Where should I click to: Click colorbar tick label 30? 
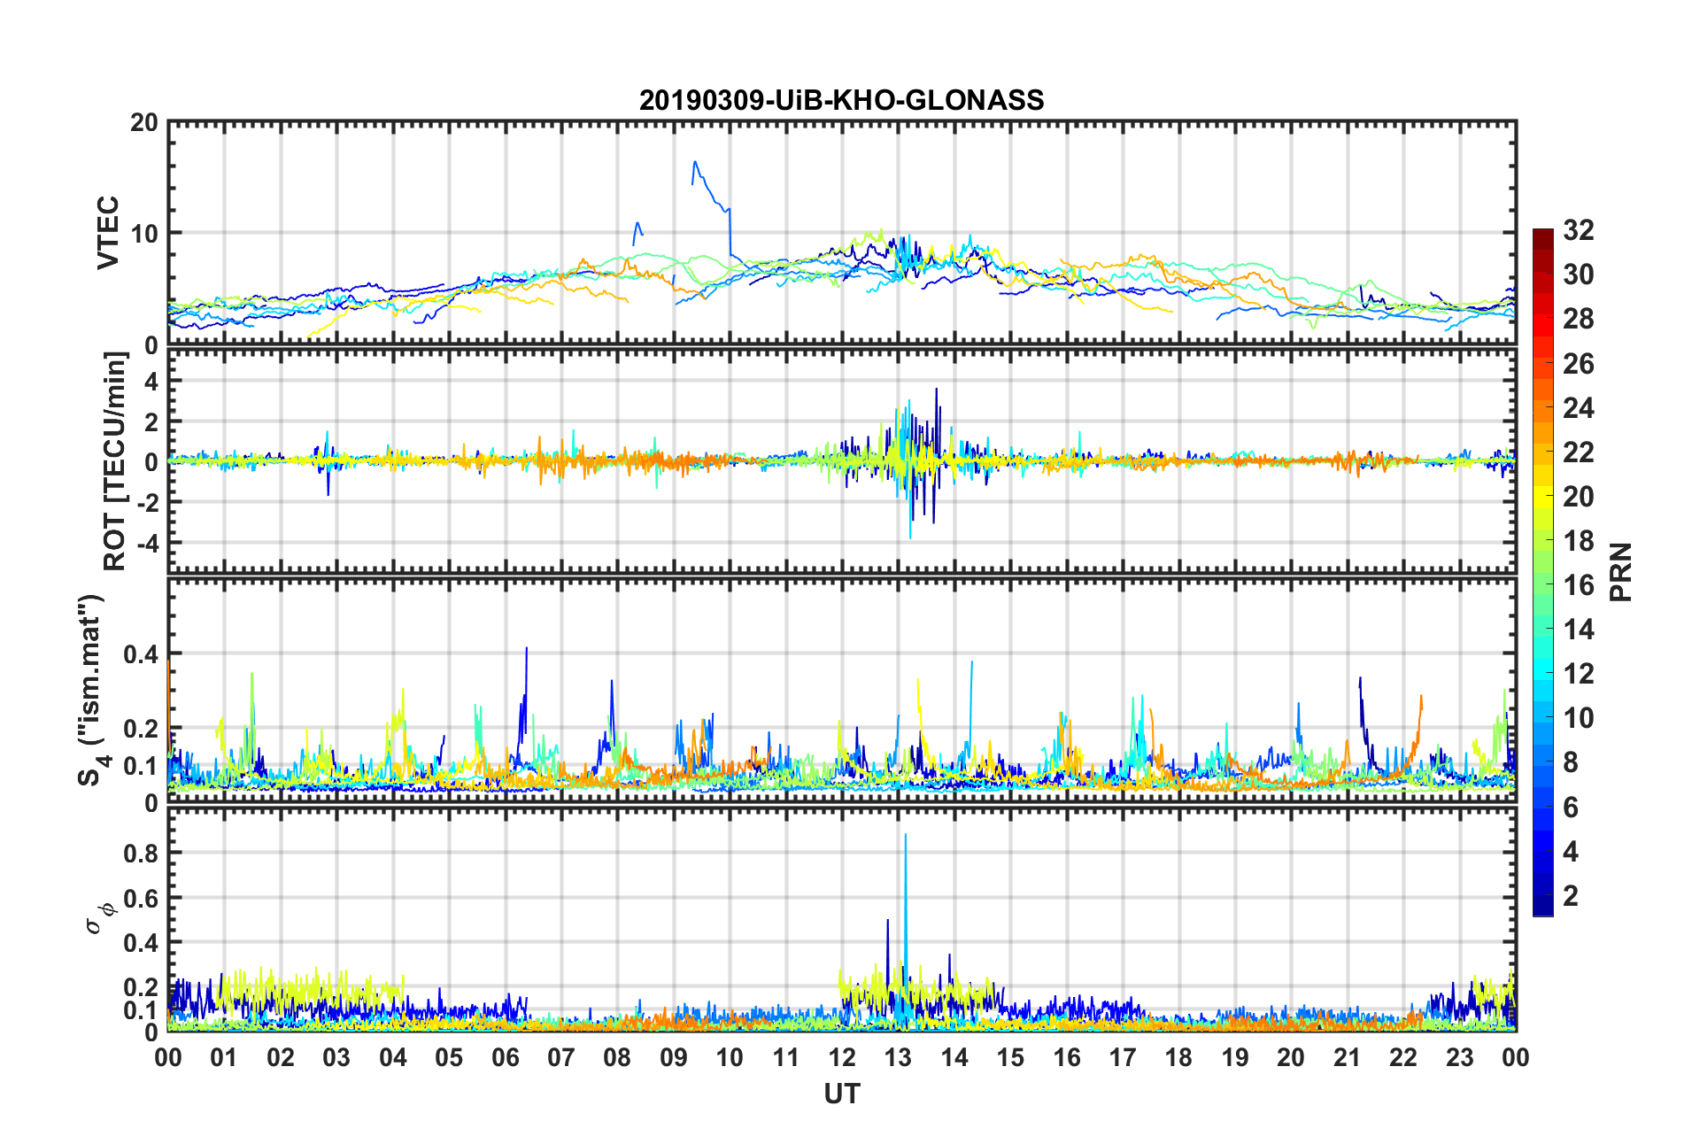(1578, 274)
